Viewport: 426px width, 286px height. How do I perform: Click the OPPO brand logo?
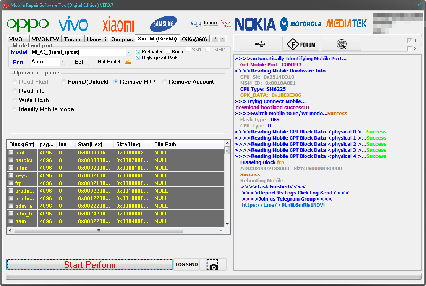pos(28,24)
